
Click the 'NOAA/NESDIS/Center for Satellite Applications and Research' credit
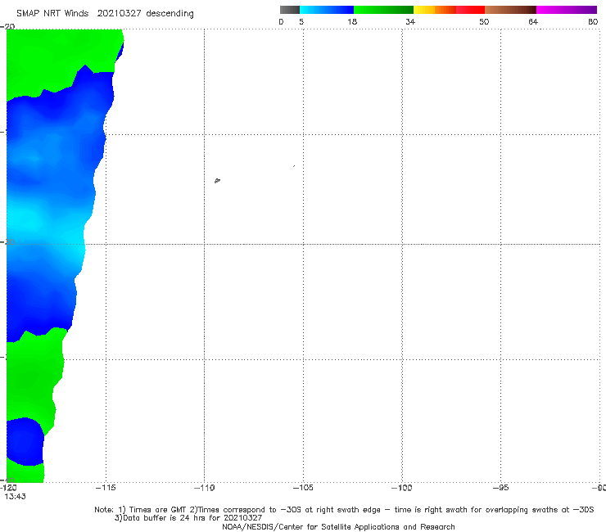click(x=338, y=527)
